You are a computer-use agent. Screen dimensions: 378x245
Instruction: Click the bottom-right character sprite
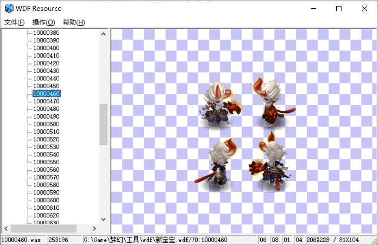pos(269,161)
